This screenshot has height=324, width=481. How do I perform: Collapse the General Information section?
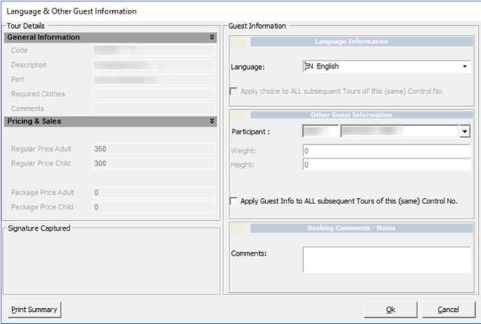click(211, 37)
